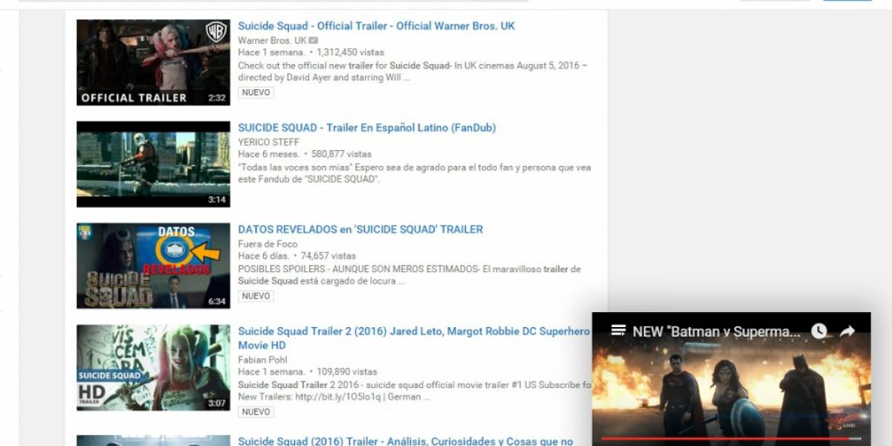Screen dimensions: 892x446
Task: Click description starting 'Suicide Squad Trailer 2 2016 -'
Action: pos(414,391)
